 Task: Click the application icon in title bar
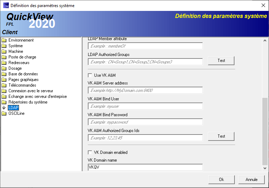coord(6,5)
